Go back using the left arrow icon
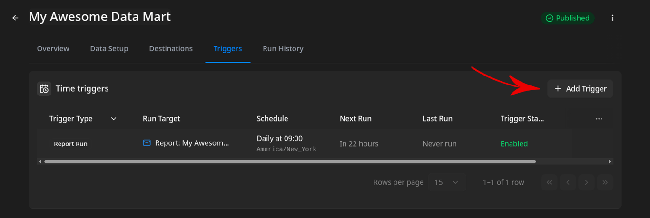The height and width of the screenshot is (218, 650). (15, 18)
